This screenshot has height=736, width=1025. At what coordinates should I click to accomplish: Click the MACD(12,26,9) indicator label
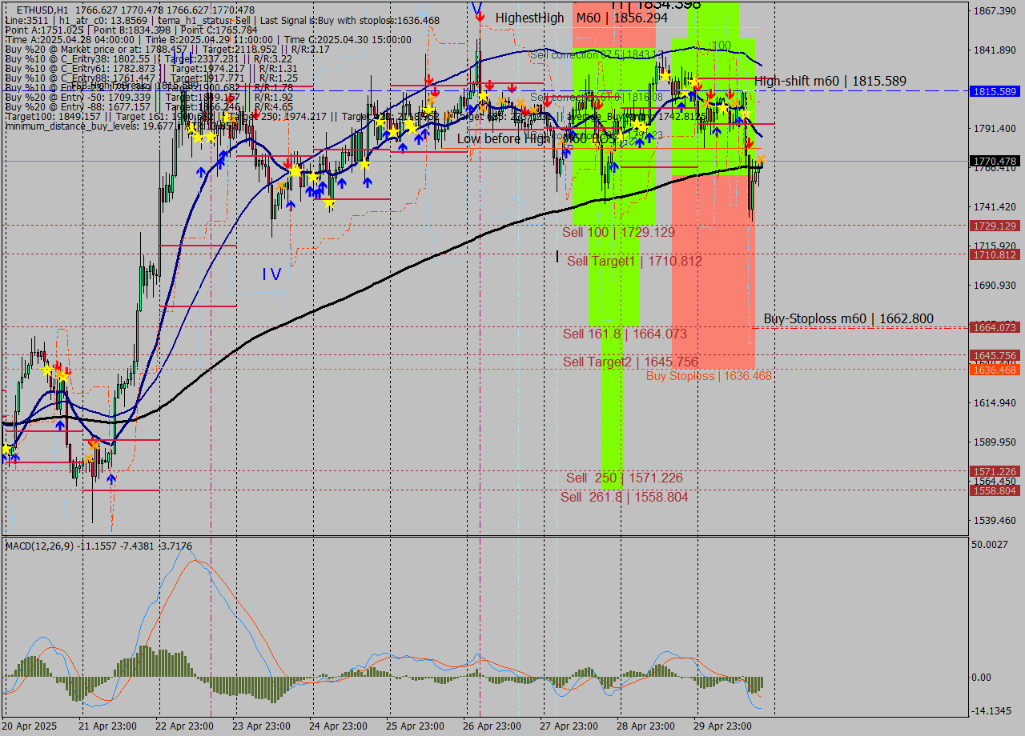tap(39, 546)
